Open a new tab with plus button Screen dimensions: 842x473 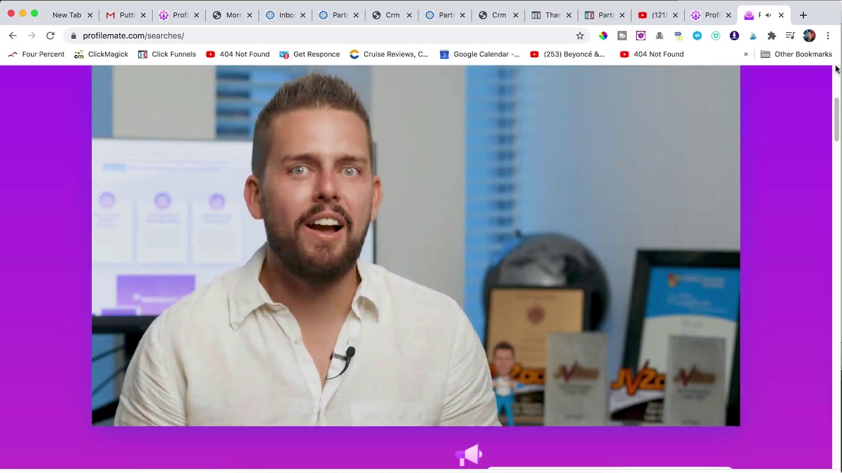pyautogui.click(x=803, y=15)
